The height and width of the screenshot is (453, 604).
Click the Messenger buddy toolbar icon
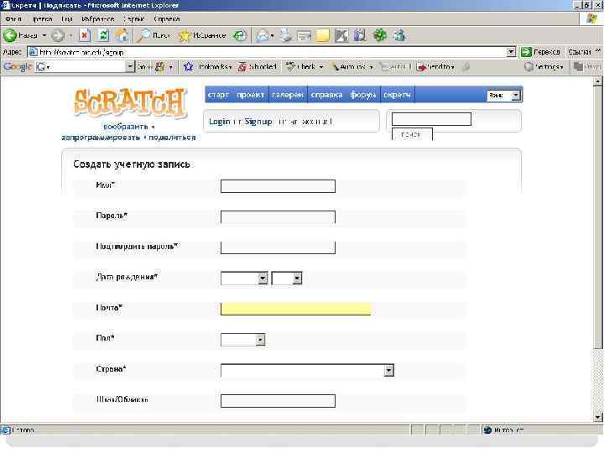(399, 35)
